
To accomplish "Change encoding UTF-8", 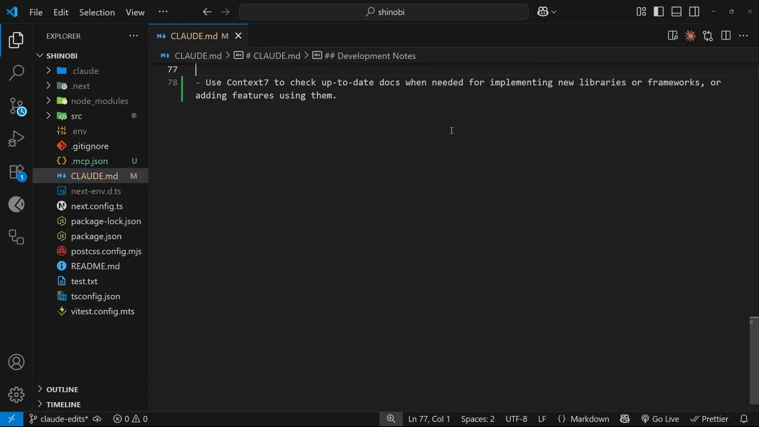I will [516, 419].
